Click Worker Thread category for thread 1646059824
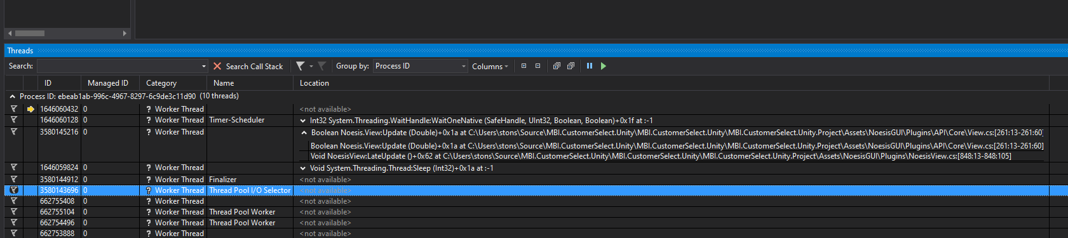Viewport: 1068px width, 238px height. pos(179,168)
